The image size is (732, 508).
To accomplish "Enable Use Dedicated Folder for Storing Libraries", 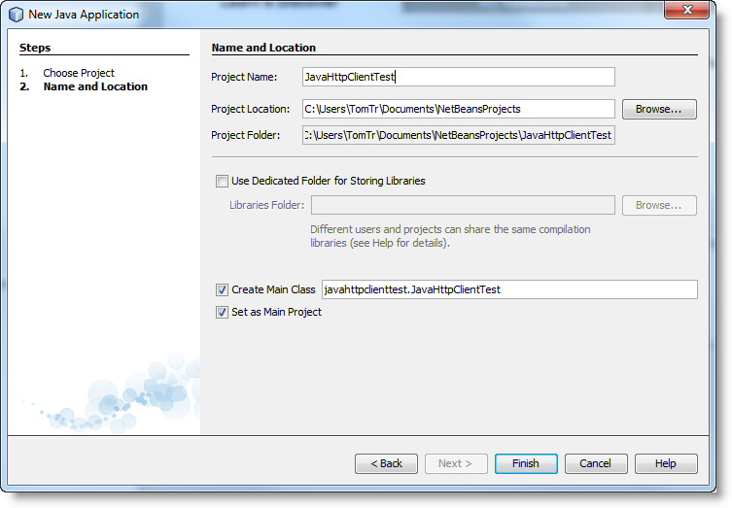I will (x=222, y=181).
